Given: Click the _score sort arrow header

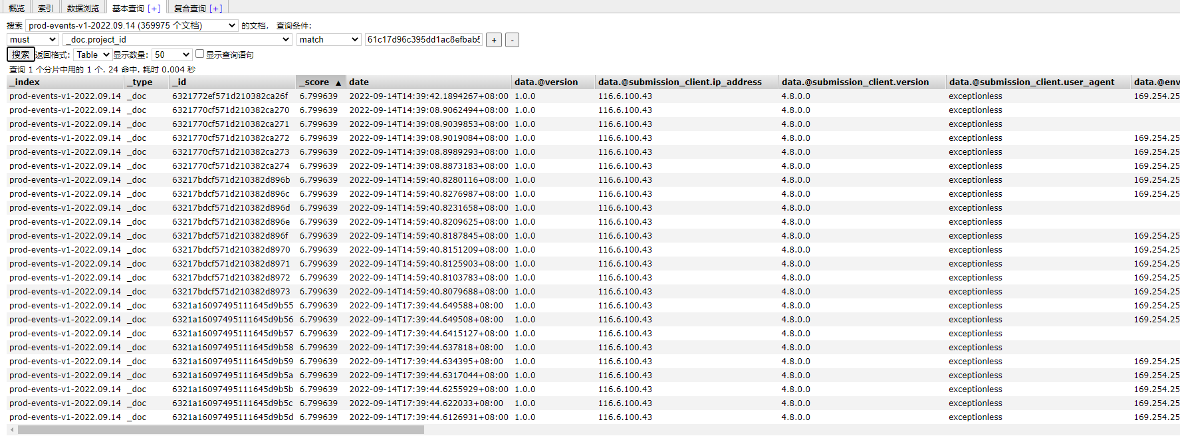Looking at the screenshot, I should click(x=322, y=82).
